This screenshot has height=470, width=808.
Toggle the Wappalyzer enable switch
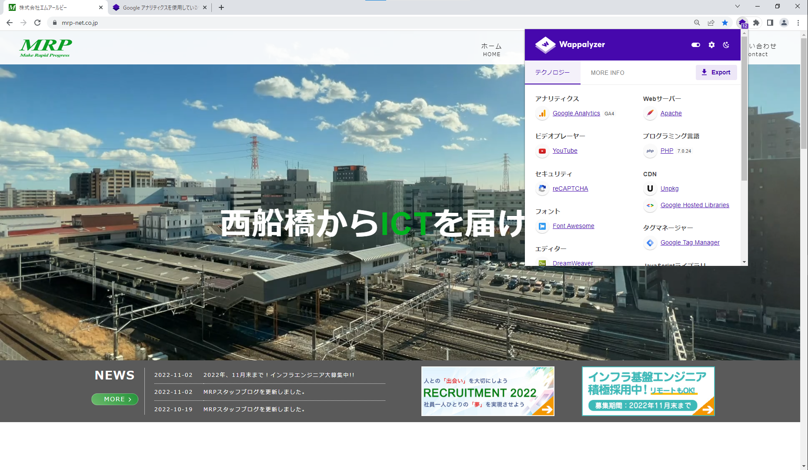point(696,45)
